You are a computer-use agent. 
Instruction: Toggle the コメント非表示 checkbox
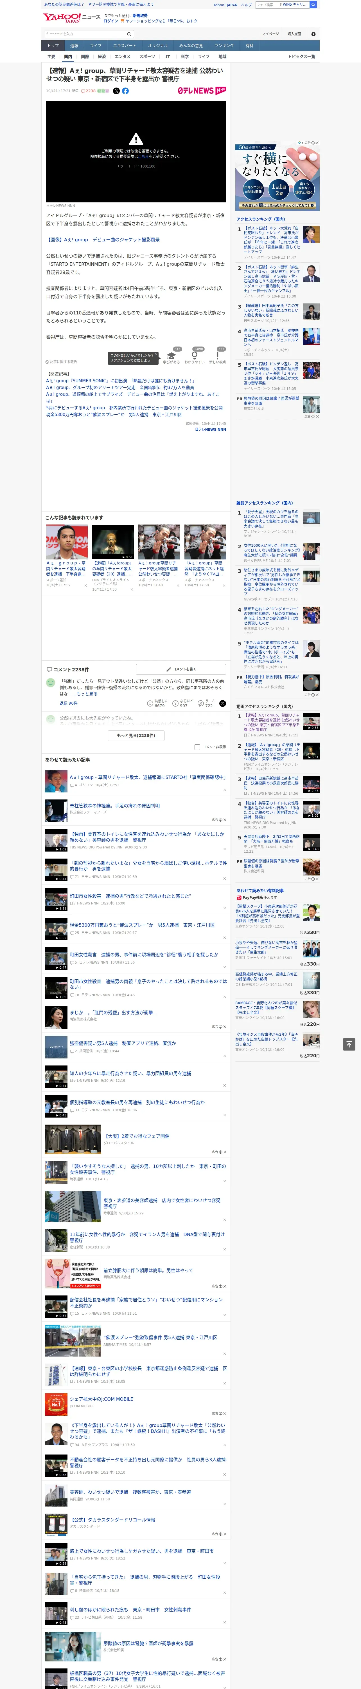(197, 747)
